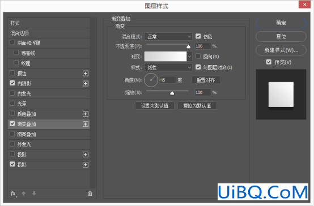The image size is (314, 206).
Task: Click the plus icon beside 渐变叠加
Action: pyautogui.click(x=86, y=124)
